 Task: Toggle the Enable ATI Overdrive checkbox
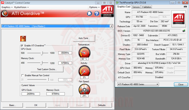(x=22, y=45)
